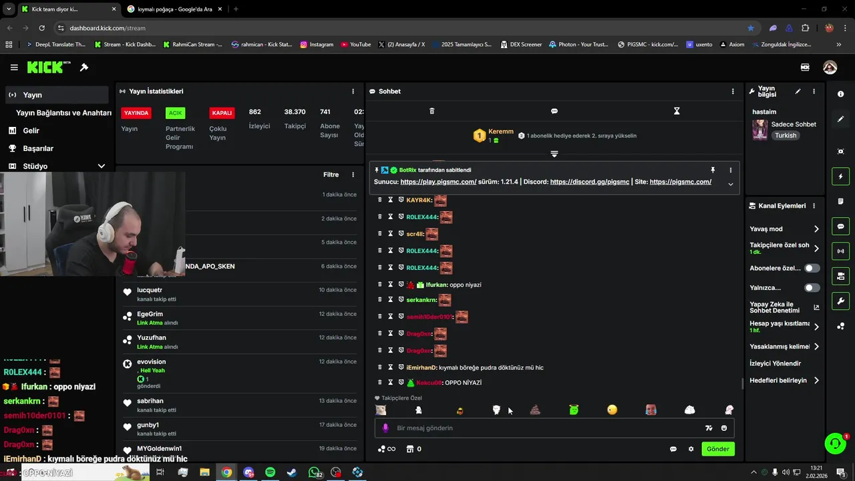Image resolution: width=855 pixels, height=481 pixels.
Task: Open the activity feed Filtre menu
Action: [x=353, y=175]
